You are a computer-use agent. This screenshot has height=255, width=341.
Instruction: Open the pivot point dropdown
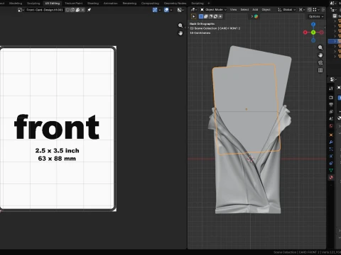pyautogui.click(x=301, y=10)
